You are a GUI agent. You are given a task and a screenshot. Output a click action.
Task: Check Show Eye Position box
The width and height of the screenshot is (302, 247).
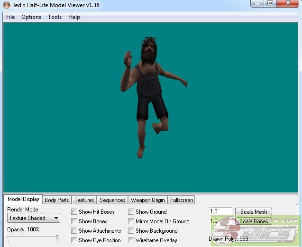tap(74, 240)
